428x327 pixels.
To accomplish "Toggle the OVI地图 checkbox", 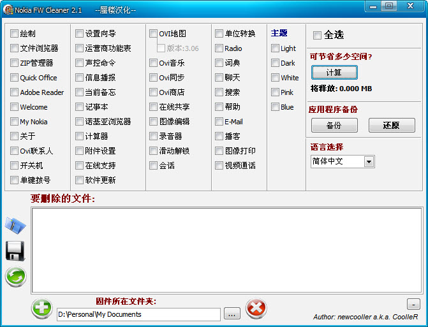I will 154,34.
